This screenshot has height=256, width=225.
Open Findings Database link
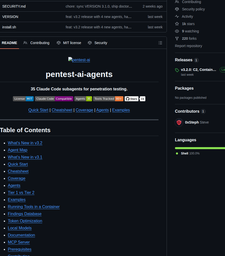pyautogui.click(x=25, y=214)
